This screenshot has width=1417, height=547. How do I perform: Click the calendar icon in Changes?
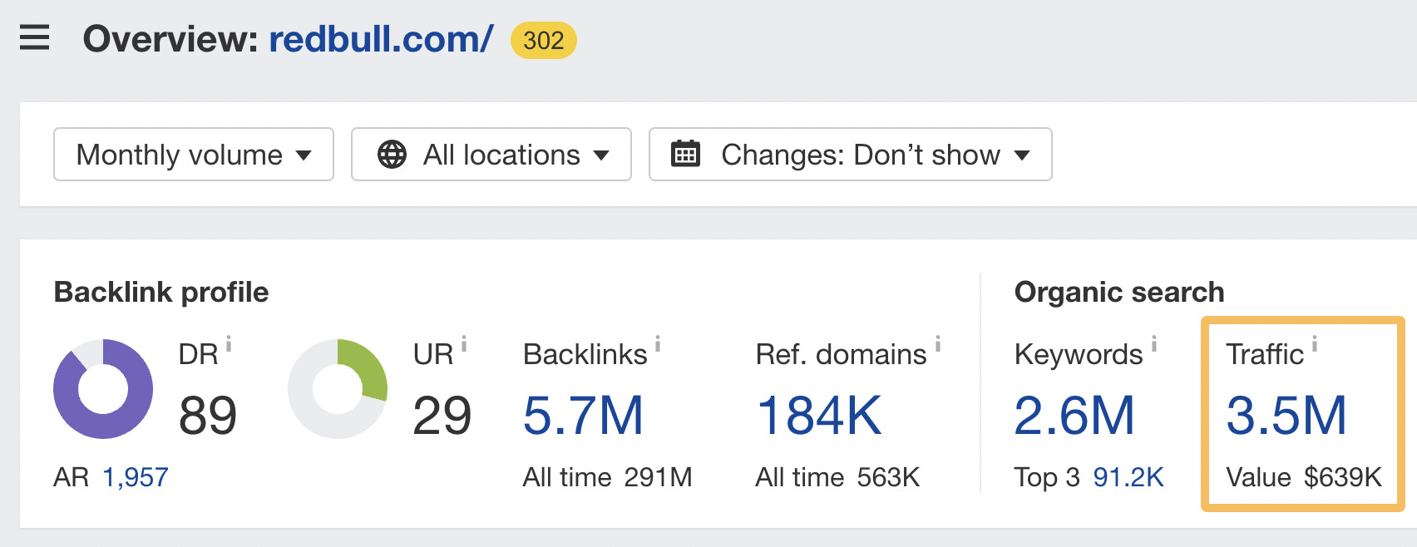pos(685,155)
